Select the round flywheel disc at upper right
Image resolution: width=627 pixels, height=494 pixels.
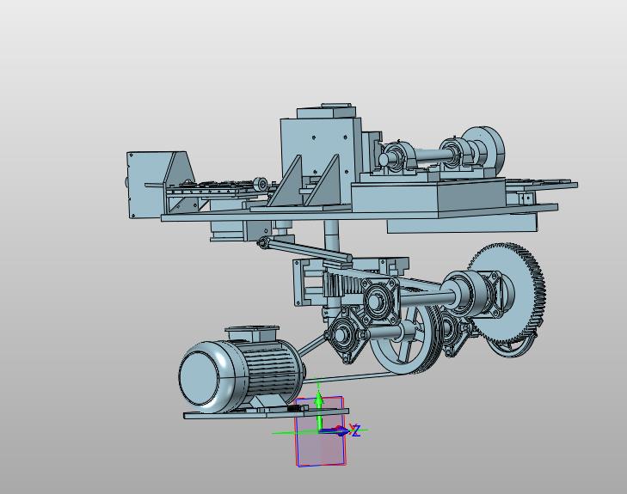(486, 148)
